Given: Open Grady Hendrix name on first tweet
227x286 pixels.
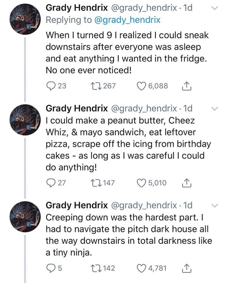Looking at the screenshot, I should 76,8.
